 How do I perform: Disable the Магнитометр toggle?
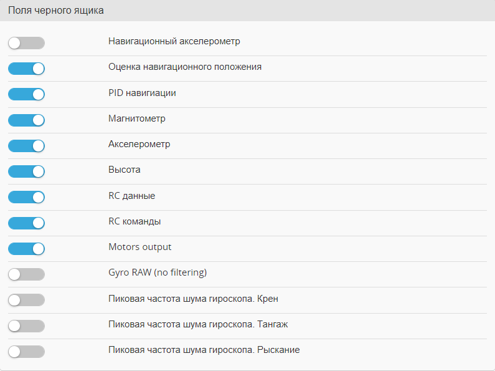click(26, 120)
